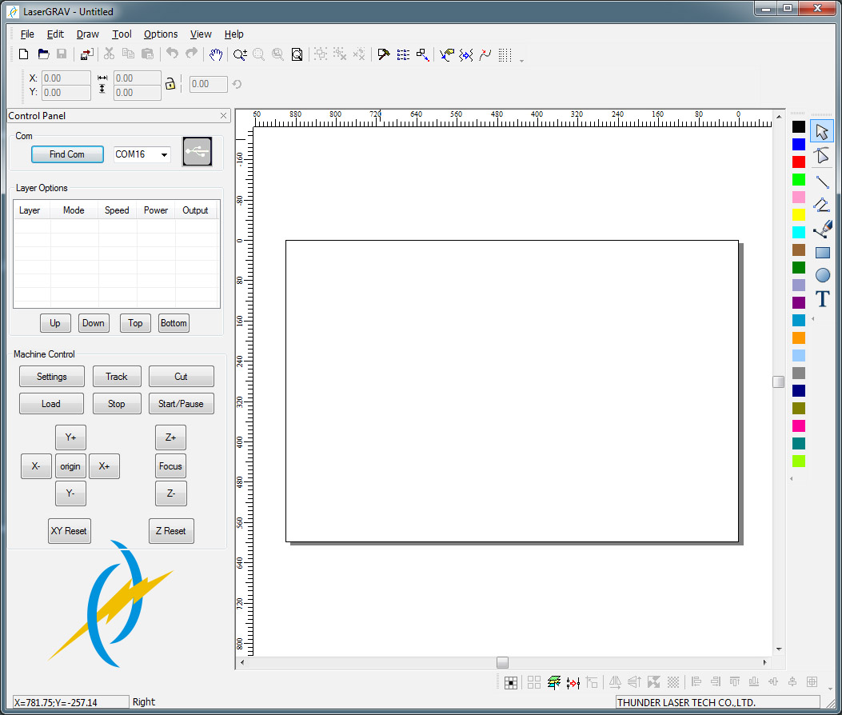Expand the color palette arrow below green

792,478
